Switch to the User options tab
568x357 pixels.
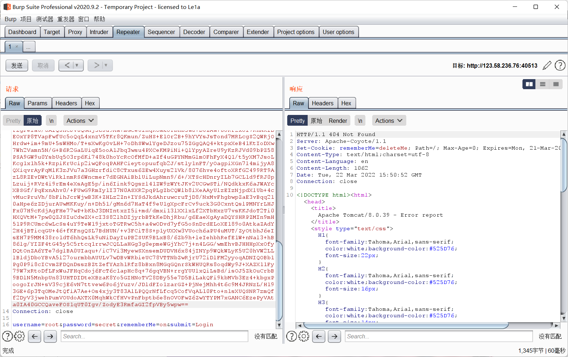(x=339, y=32)
